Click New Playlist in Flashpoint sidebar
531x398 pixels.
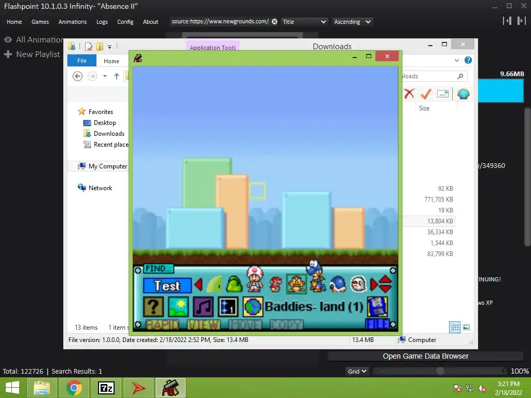pyautogui.click(x=32, y=54)
